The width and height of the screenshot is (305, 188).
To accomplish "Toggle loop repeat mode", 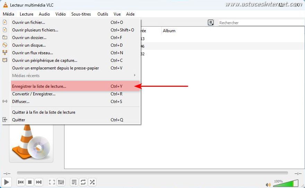I will click(x=83, y=182).
